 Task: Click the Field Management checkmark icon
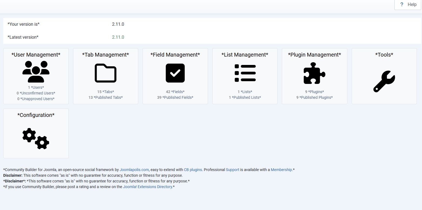(x=175, y=73)
